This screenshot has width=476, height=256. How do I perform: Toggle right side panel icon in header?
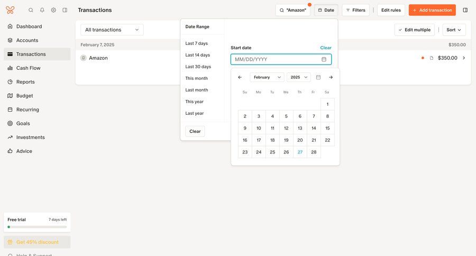(x=465, y=10)
